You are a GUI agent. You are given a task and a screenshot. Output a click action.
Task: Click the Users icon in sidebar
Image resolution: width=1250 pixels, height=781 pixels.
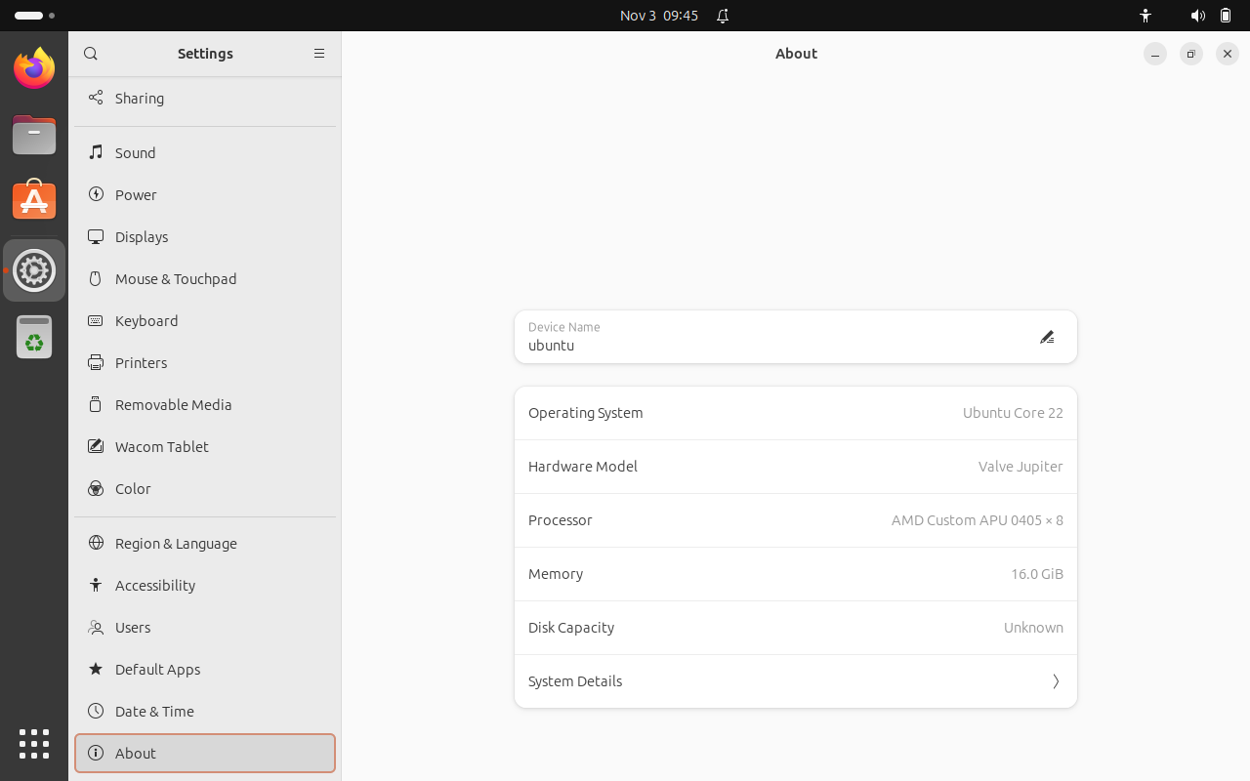[x=96, y=627]
